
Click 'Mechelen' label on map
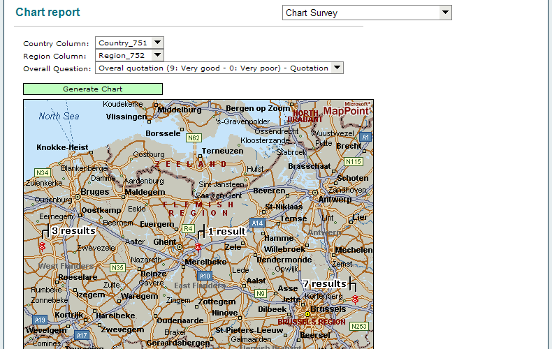354,250
